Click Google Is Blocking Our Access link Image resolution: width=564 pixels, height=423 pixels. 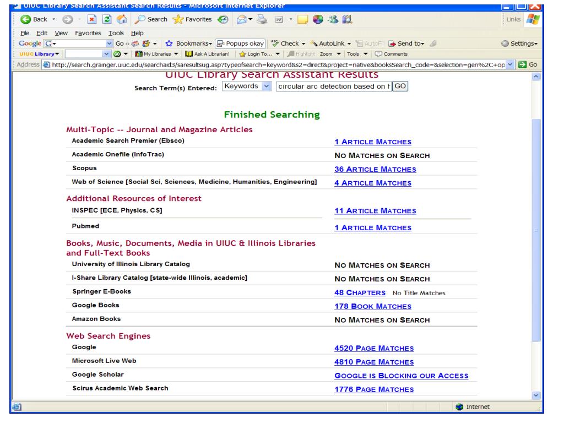pos(402,376)
